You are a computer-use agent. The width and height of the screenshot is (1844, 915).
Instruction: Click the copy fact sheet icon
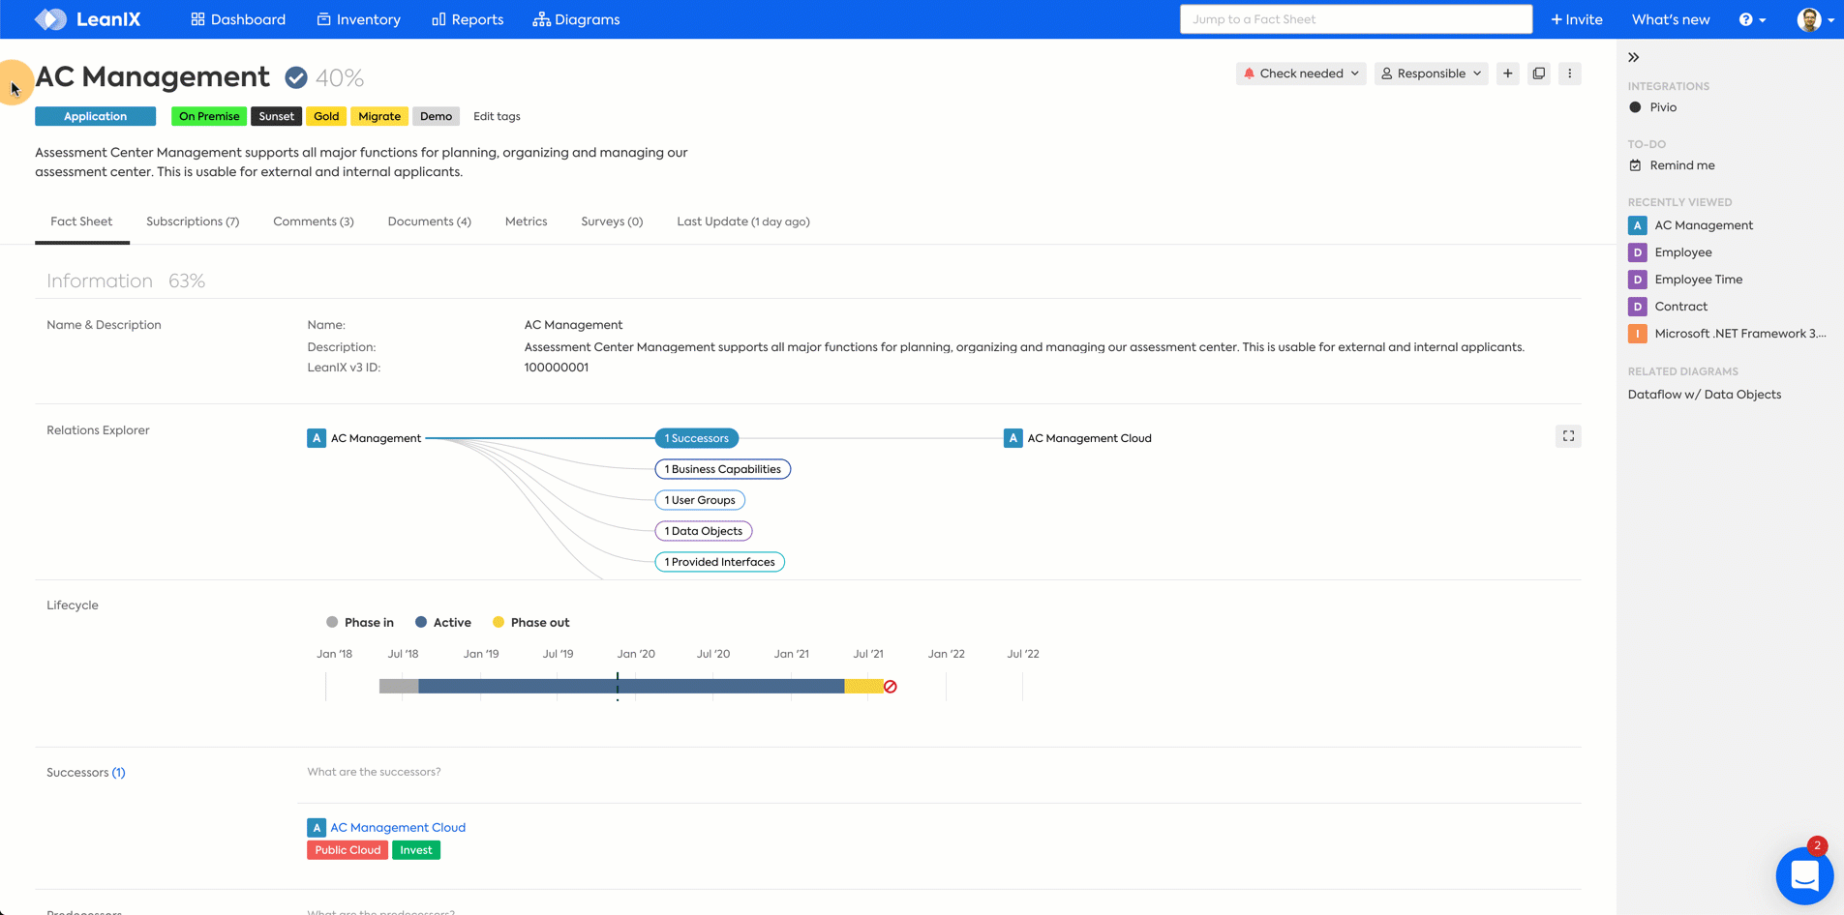point(1538,74)
